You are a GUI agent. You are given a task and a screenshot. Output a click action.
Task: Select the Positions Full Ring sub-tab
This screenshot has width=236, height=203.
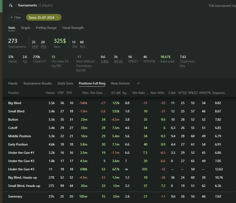pos(92,83)
